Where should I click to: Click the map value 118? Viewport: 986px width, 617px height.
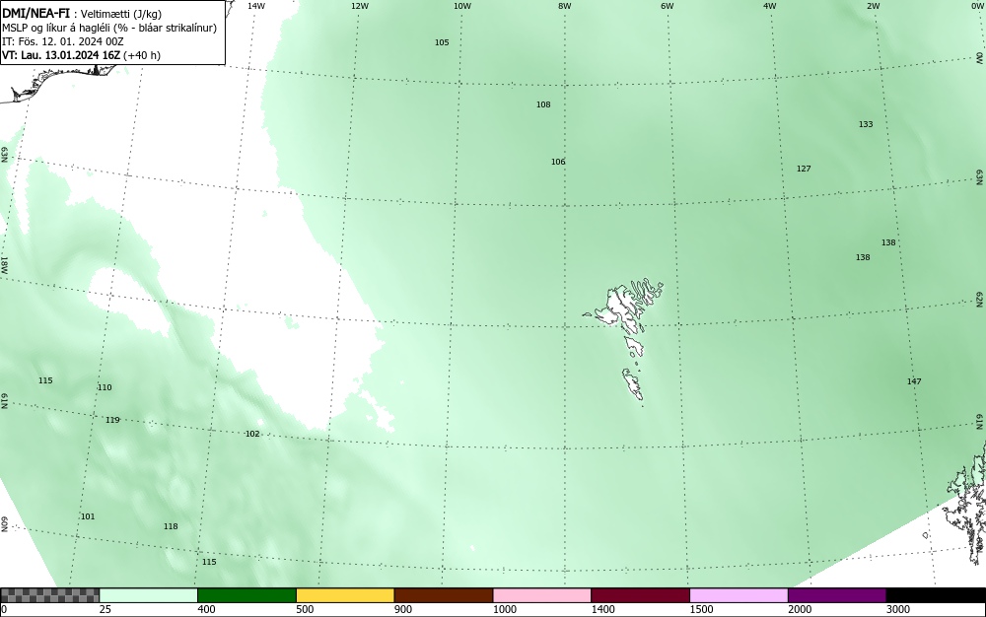[171, 526]
